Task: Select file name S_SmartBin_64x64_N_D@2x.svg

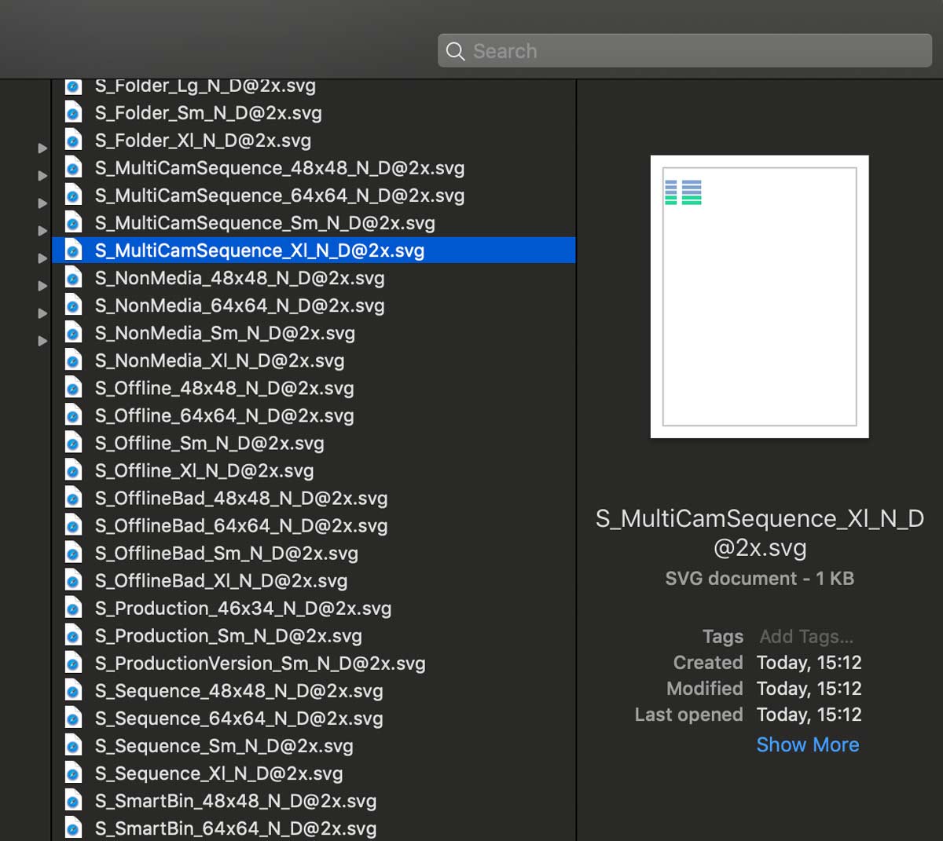Action: pyautogui.click(x=236, y=828)
